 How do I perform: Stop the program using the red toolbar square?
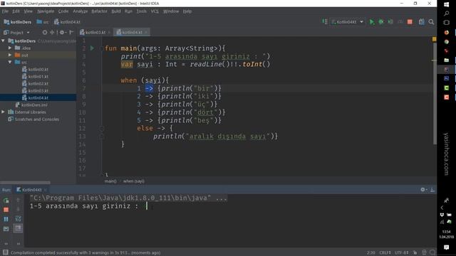[410, 22]
